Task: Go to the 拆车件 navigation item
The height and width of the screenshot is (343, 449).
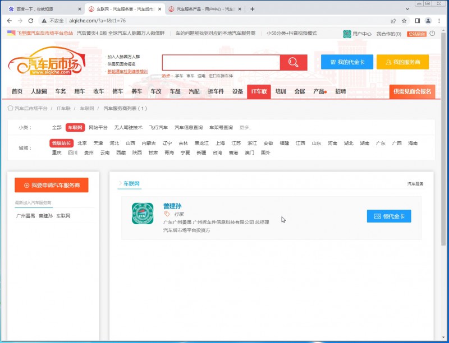Action: [216, 91]
